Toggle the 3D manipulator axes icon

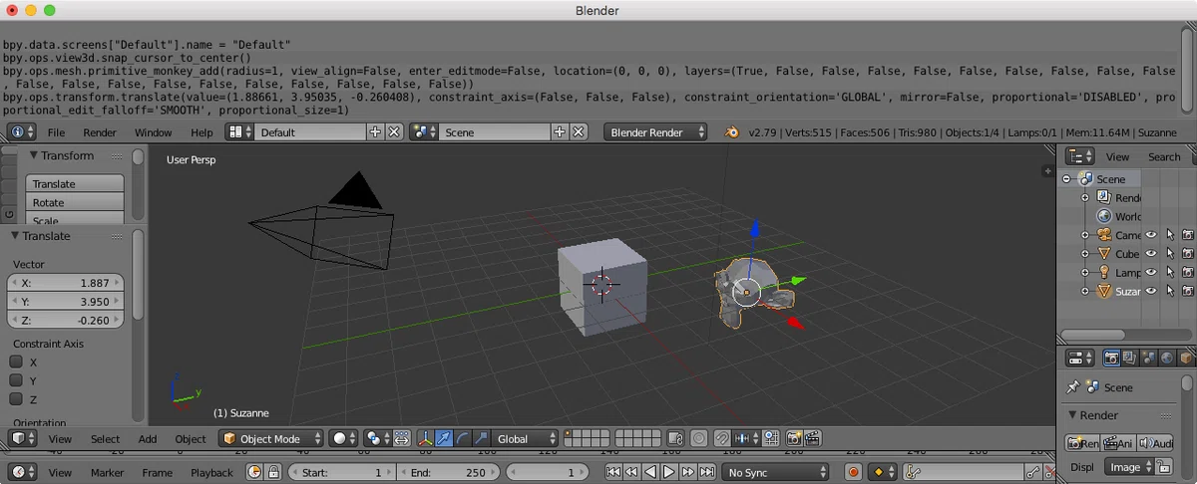coord(426,438)
